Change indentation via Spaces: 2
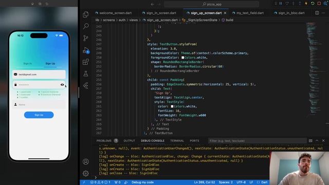329x185 pixels. click(226, 182)
